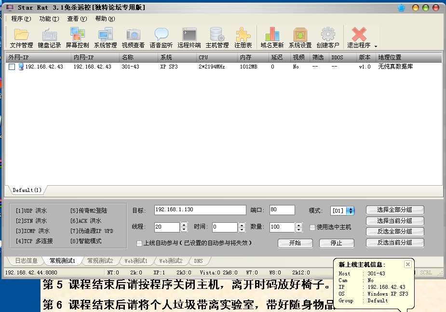The width and height of the screenshot is (446, 312).
Task: Click the blue icon in the title bar
Action: [x=401, y=8]
